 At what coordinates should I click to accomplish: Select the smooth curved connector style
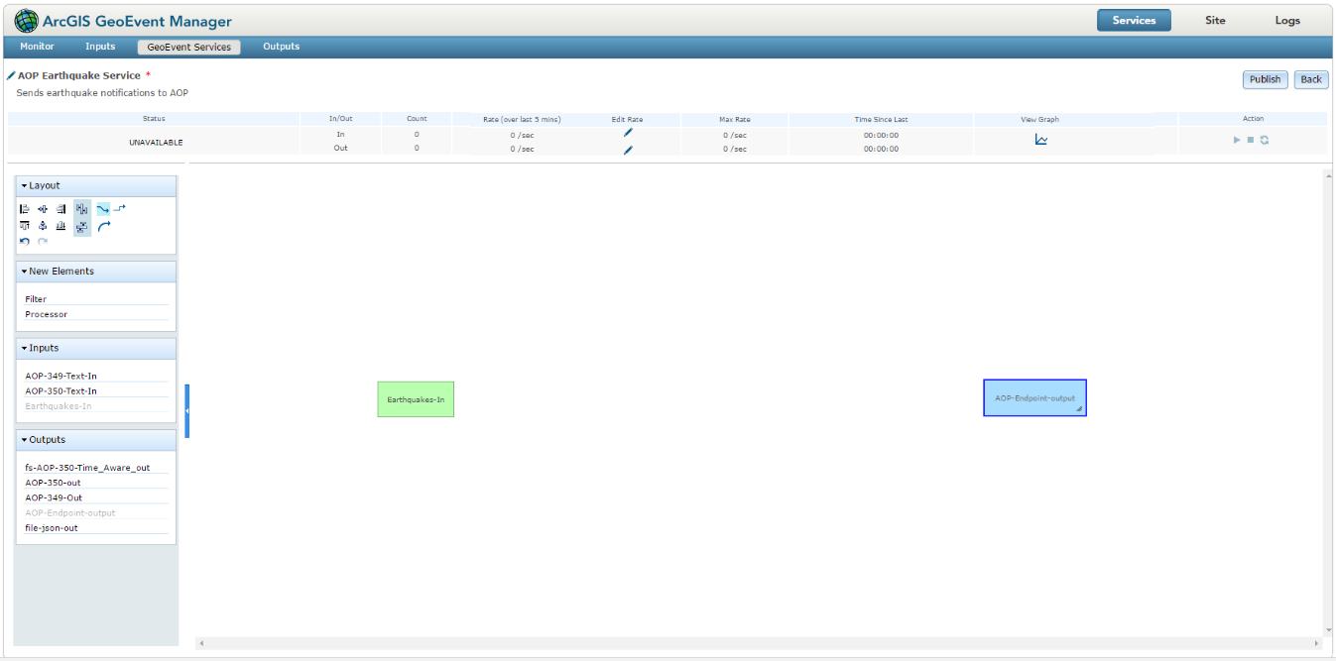[102, 209]
